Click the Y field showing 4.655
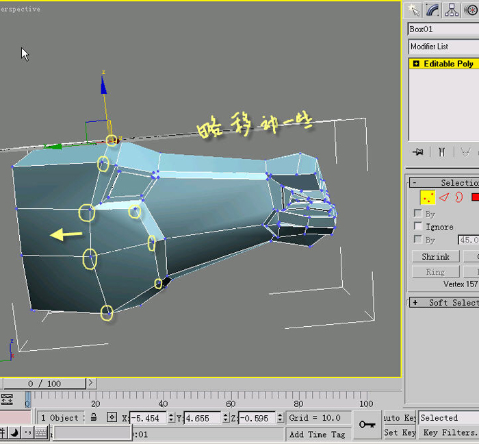Screen dimensions: 479x444 pos(202,418)
